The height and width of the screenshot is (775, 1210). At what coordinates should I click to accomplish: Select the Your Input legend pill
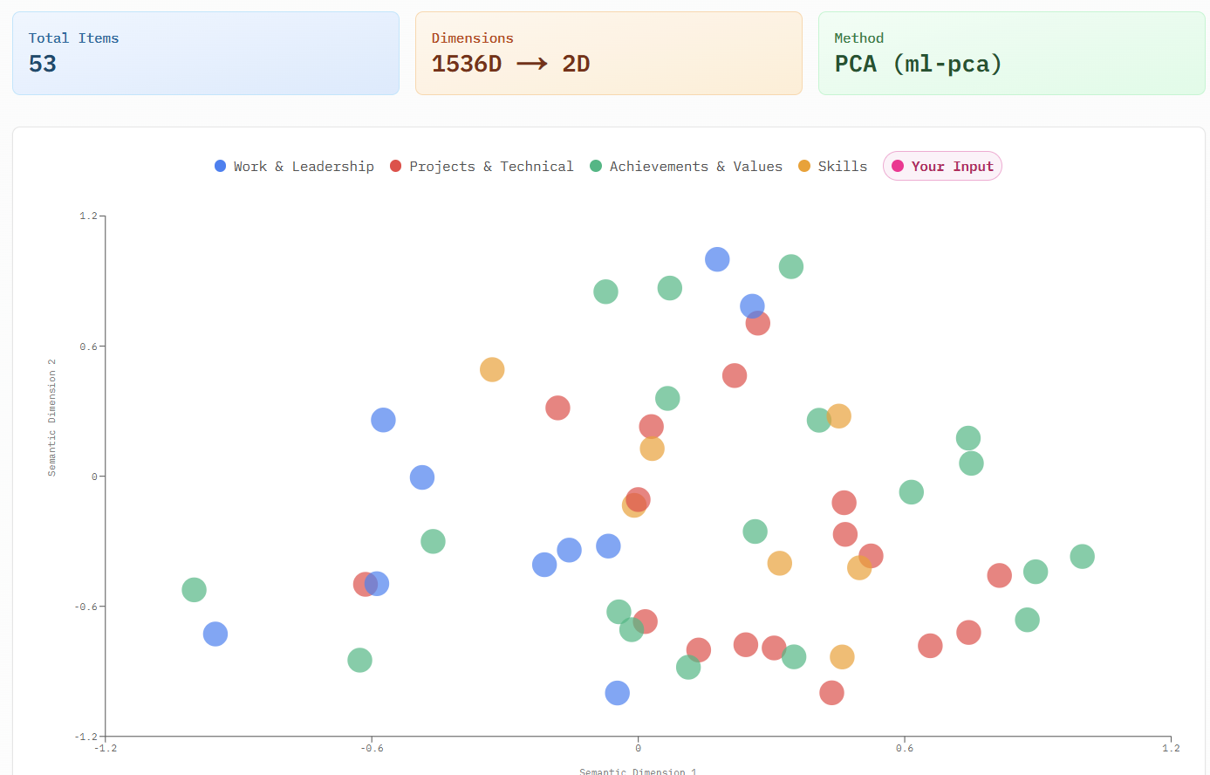[x=942, y=167]
